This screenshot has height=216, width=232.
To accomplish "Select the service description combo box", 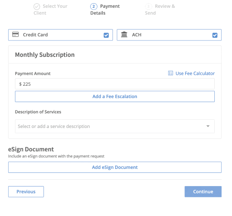I will pyautogui.click(x=115, y=126).
